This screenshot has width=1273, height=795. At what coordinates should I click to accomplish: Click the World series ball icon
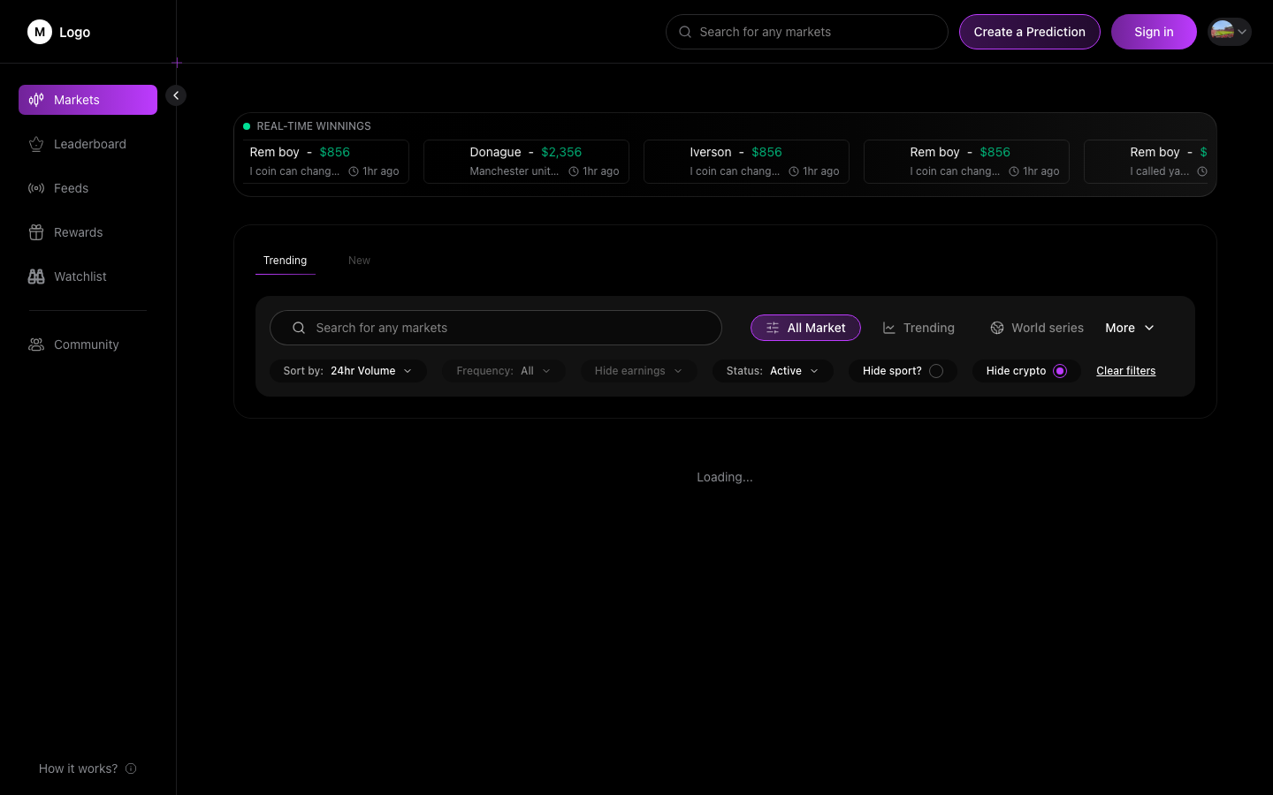pyautogui.click(x=997, y=328)
